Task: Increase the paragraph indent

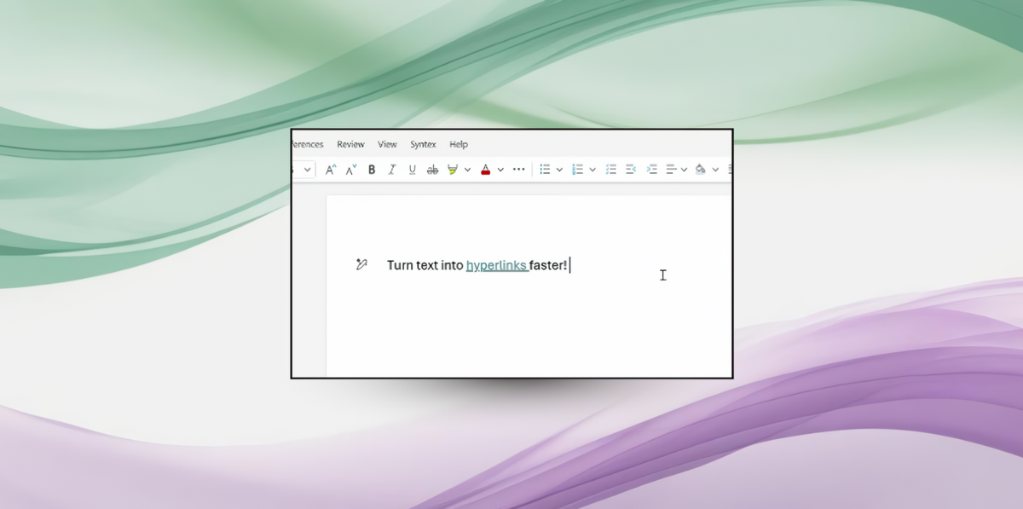Action: 652,169
